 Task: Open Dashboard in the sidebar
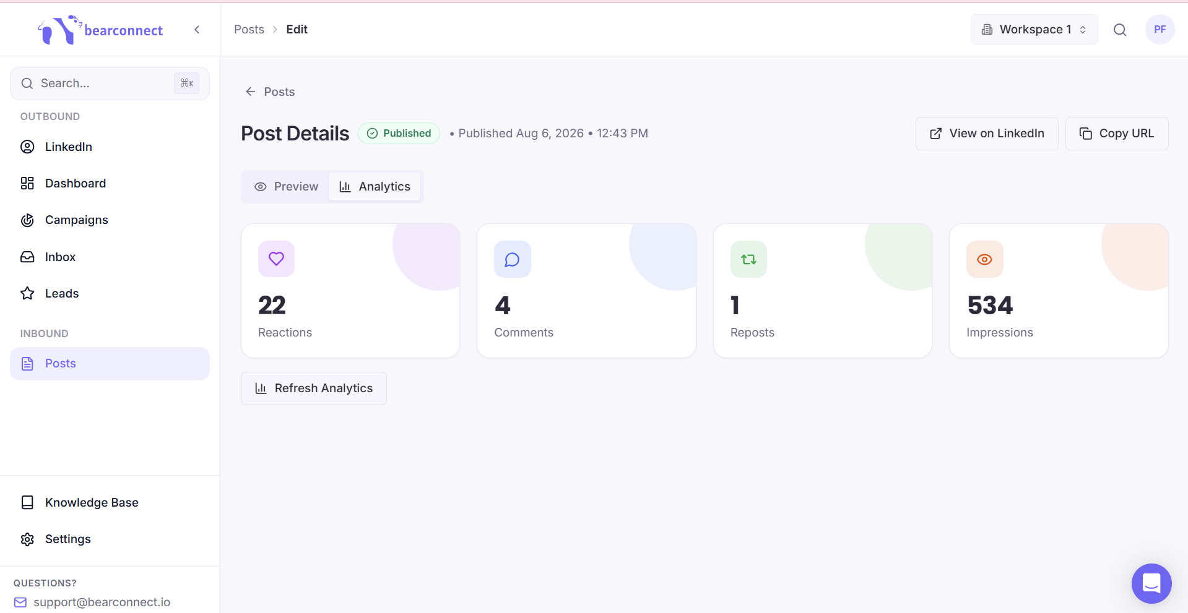(110, 183)
